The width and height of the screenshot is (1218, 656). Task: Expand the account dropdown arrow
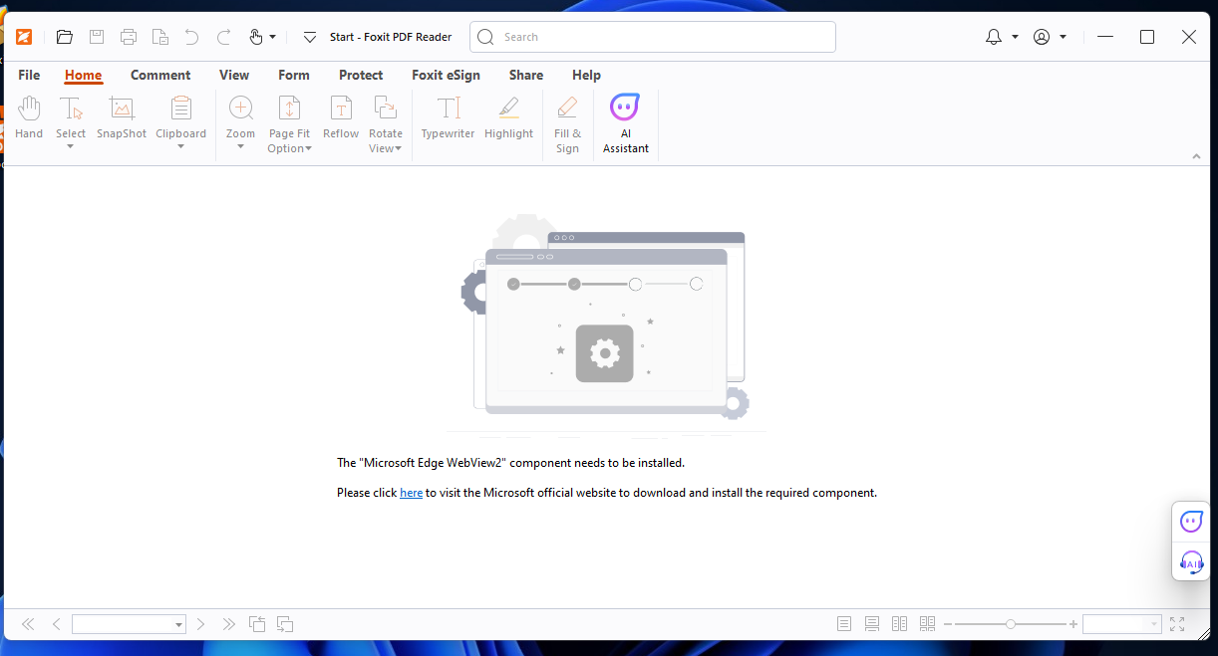[1063, 37]
